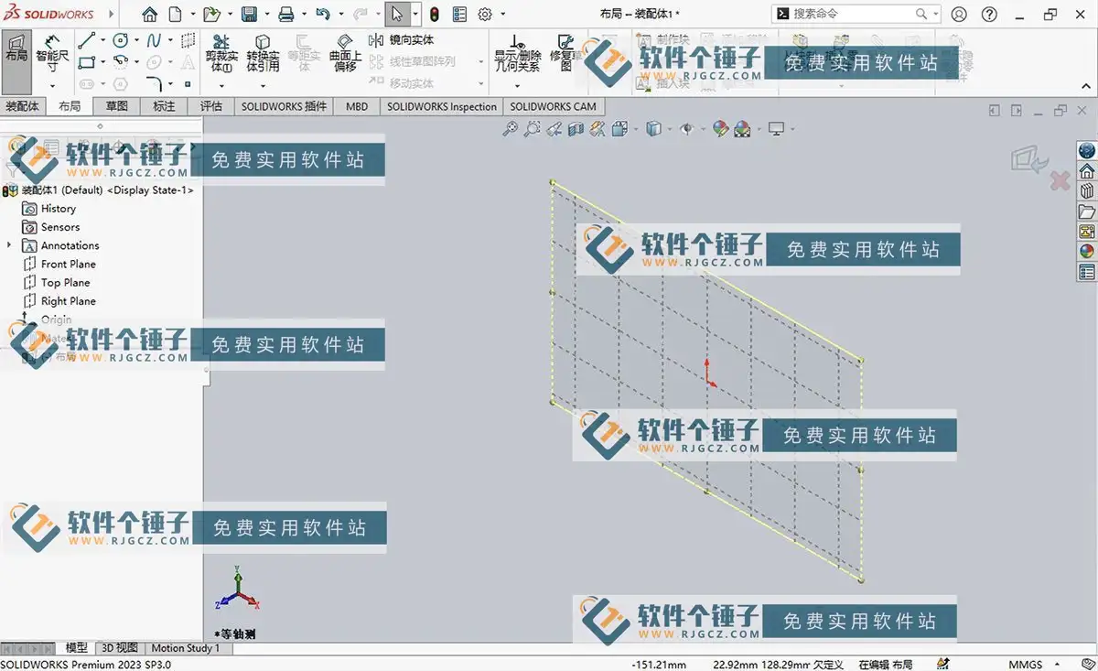Click the Zoom to Area icon

(532, 129)
